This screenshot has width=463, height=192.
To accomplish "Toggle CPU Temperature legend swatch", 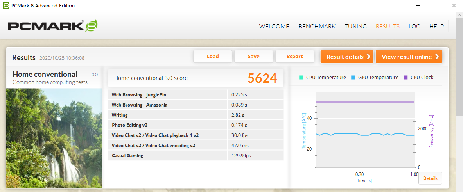I will (x=301, y=77).
